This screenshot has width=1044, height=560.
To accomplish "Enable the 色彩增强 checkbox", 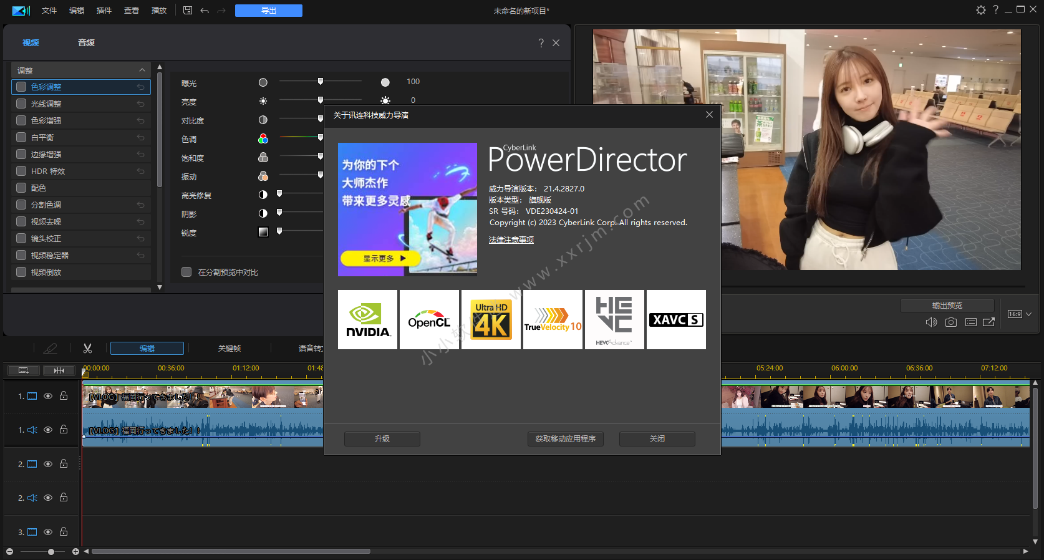I will pos(21,121).
